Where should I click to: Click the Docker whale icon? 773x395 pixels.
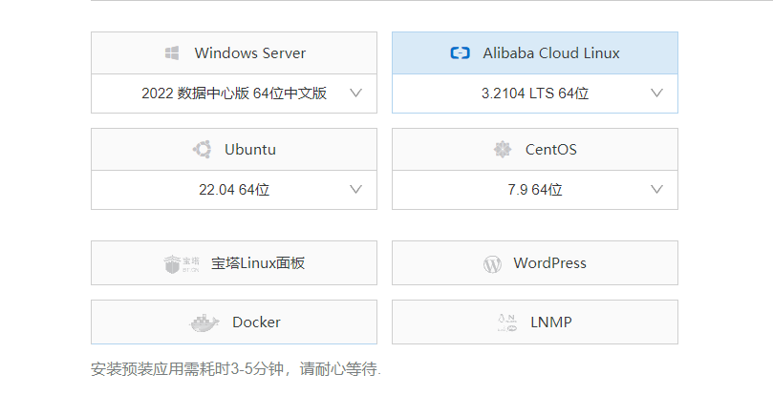tap(204, 323)
